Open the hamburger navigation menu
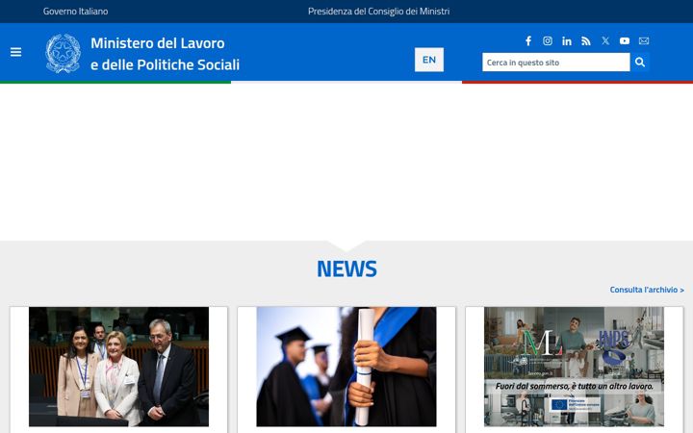The width and height of the screenshot is (693, 433). tap(16, 52)
